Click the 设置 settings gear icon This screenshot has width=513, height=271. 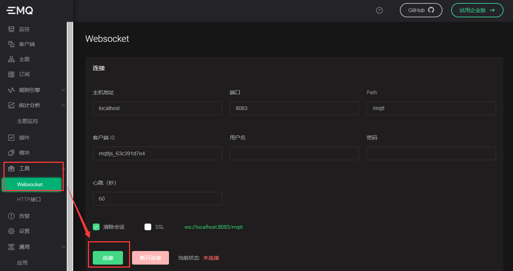click(x=11, y=231)
